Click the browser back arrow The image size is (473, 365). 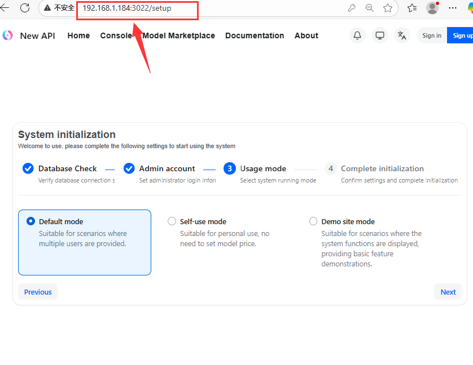click(x=4, y=8)
